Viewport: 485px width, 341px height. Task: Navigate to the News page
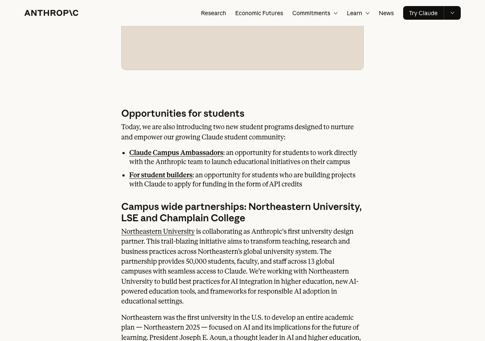pos(386,13)
